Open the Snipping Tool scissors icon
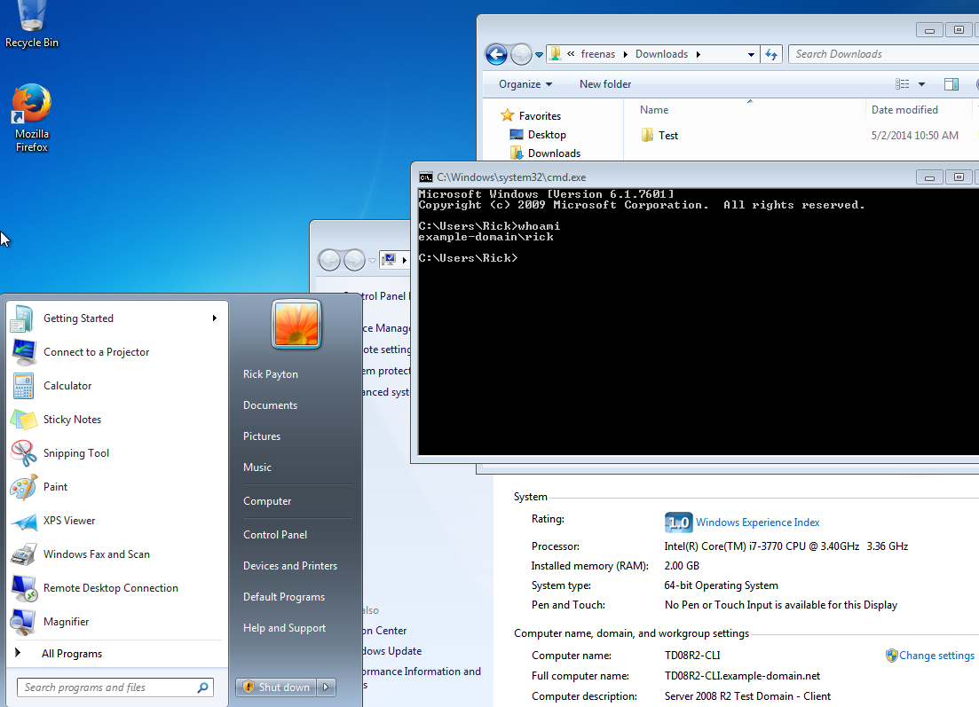 (x=24, y=453)
